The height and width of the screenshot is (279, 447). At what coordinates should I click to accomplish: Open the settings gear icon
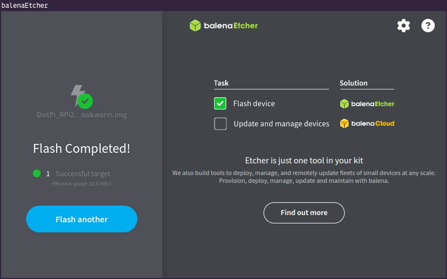[x=403, y=26]
